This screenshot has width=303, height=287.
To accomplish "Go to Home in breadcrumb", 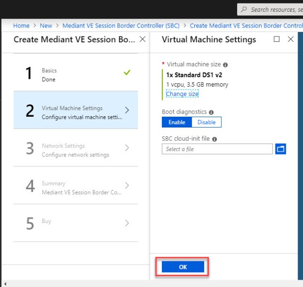I will [21, 26].
